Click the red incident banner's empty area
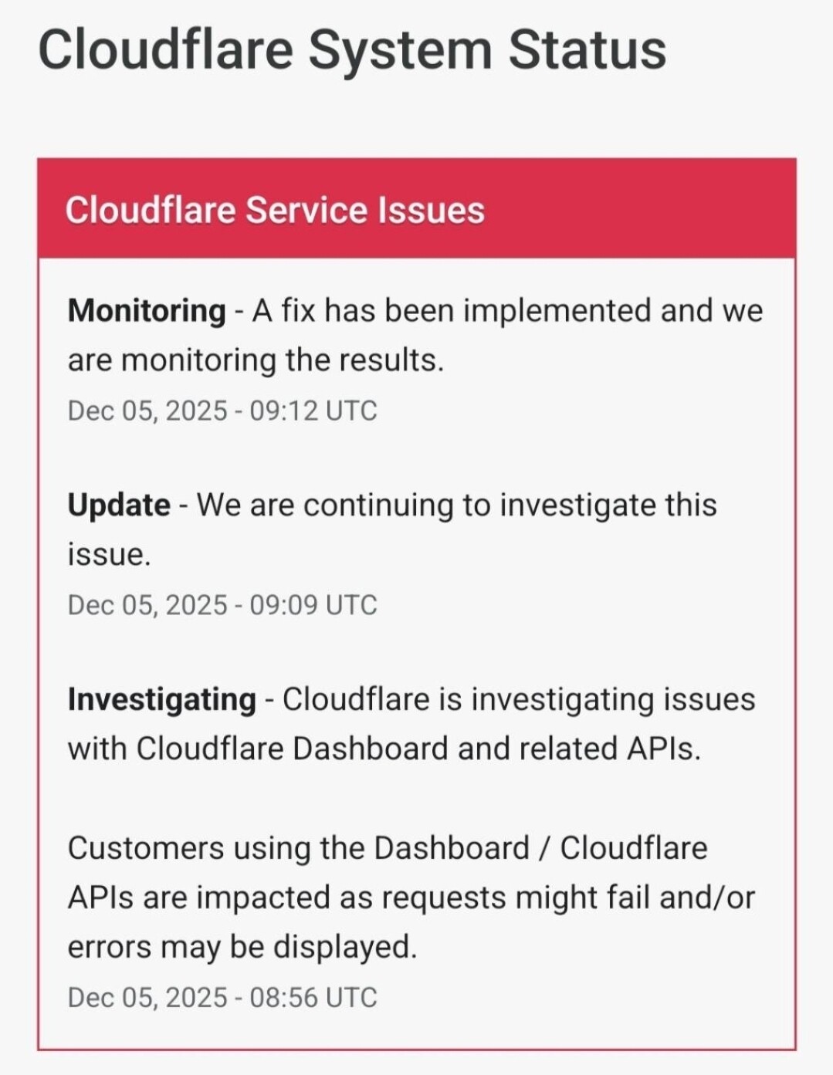 (x=641, y=210)
